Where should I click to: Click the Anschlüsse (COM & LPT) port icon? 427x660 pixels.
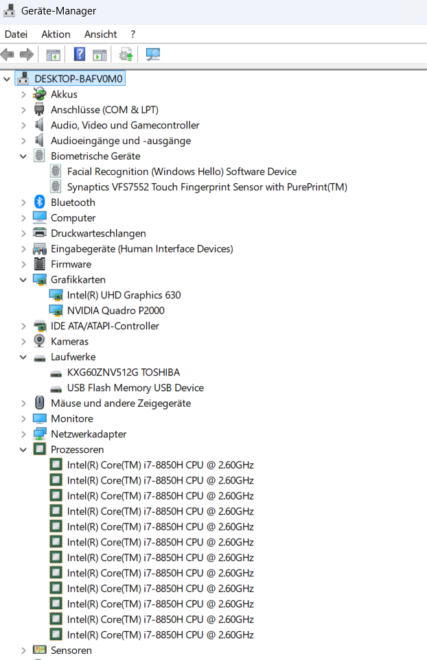(39, 110)
